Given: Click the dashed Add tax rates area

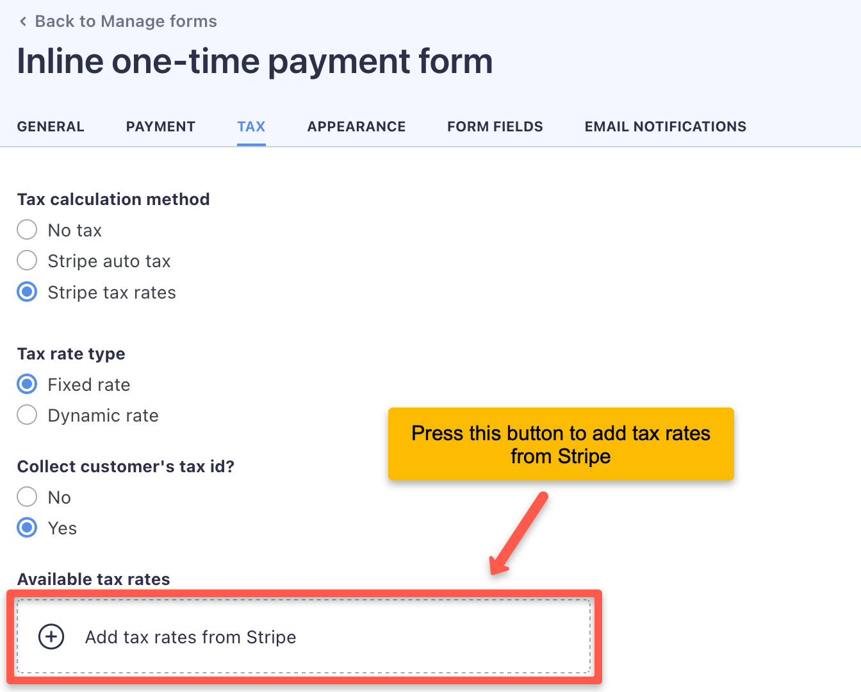Looking at the screenshot, I should pos(304,637).
